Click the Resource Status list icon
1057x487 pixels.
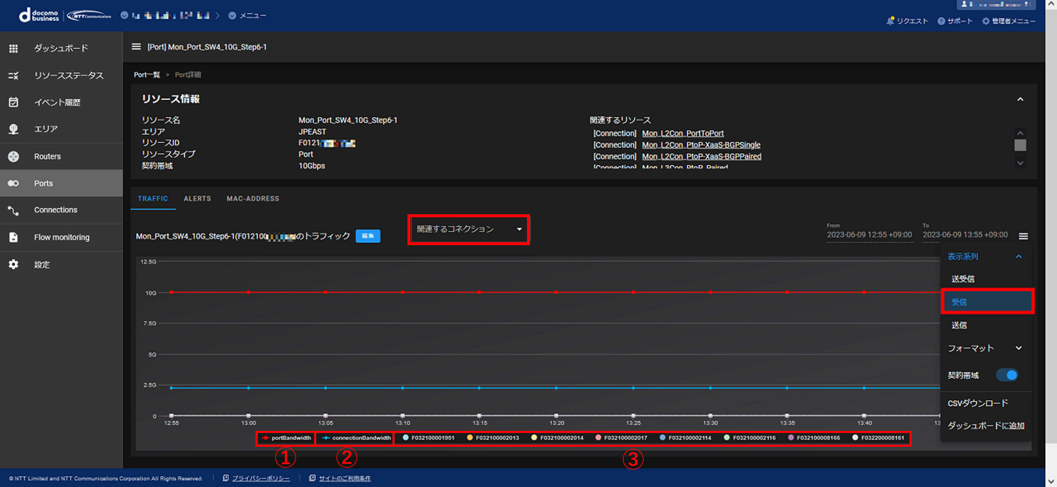click(x=14, y=75)
